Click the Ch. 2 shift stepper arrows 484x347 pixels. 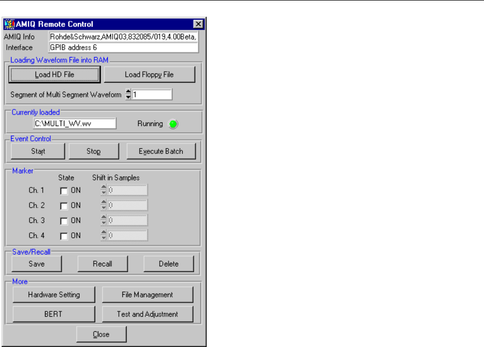pos(104,205)
